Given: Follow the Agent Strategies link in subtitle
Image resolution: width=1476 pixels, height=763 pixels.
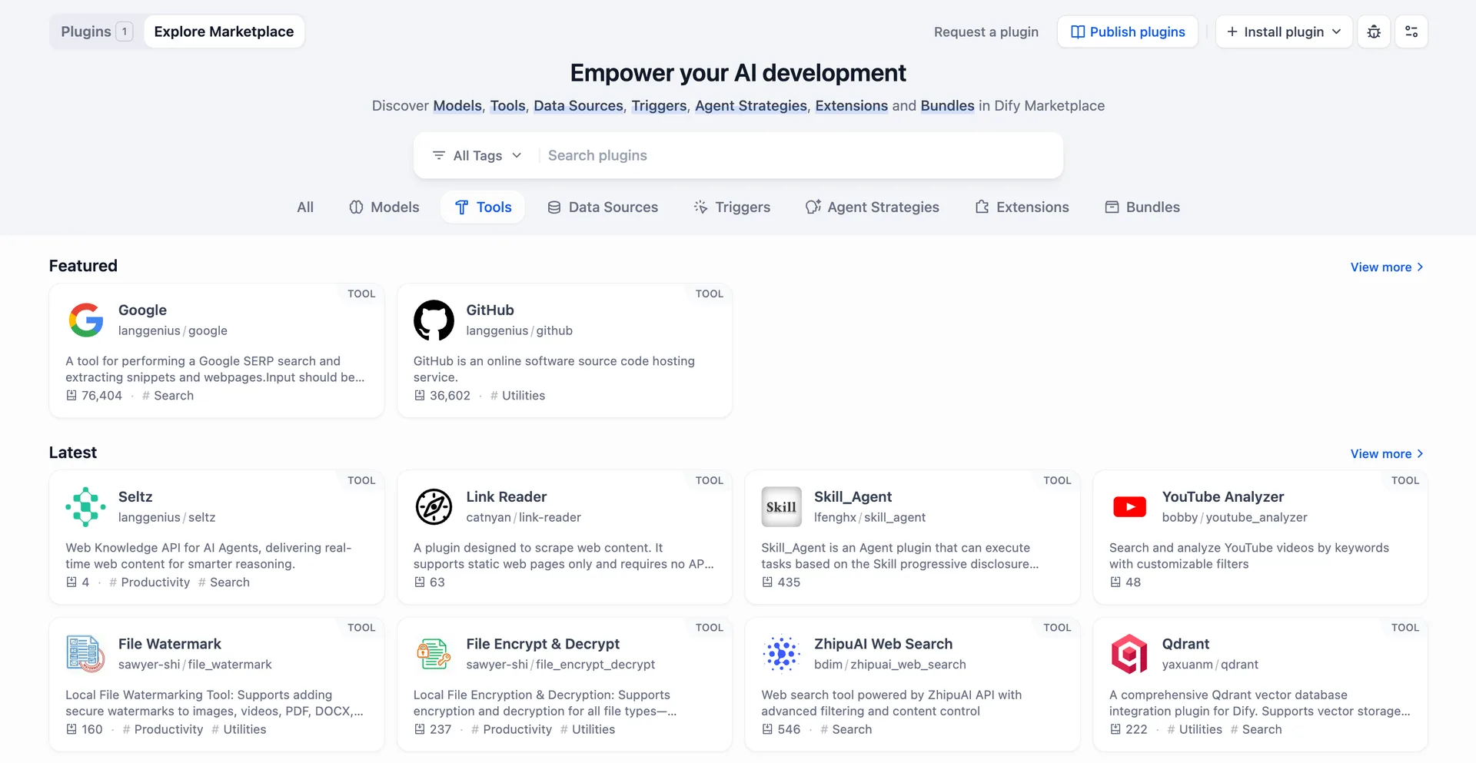Looking at the screenshot, I should [x=751, y=106].
